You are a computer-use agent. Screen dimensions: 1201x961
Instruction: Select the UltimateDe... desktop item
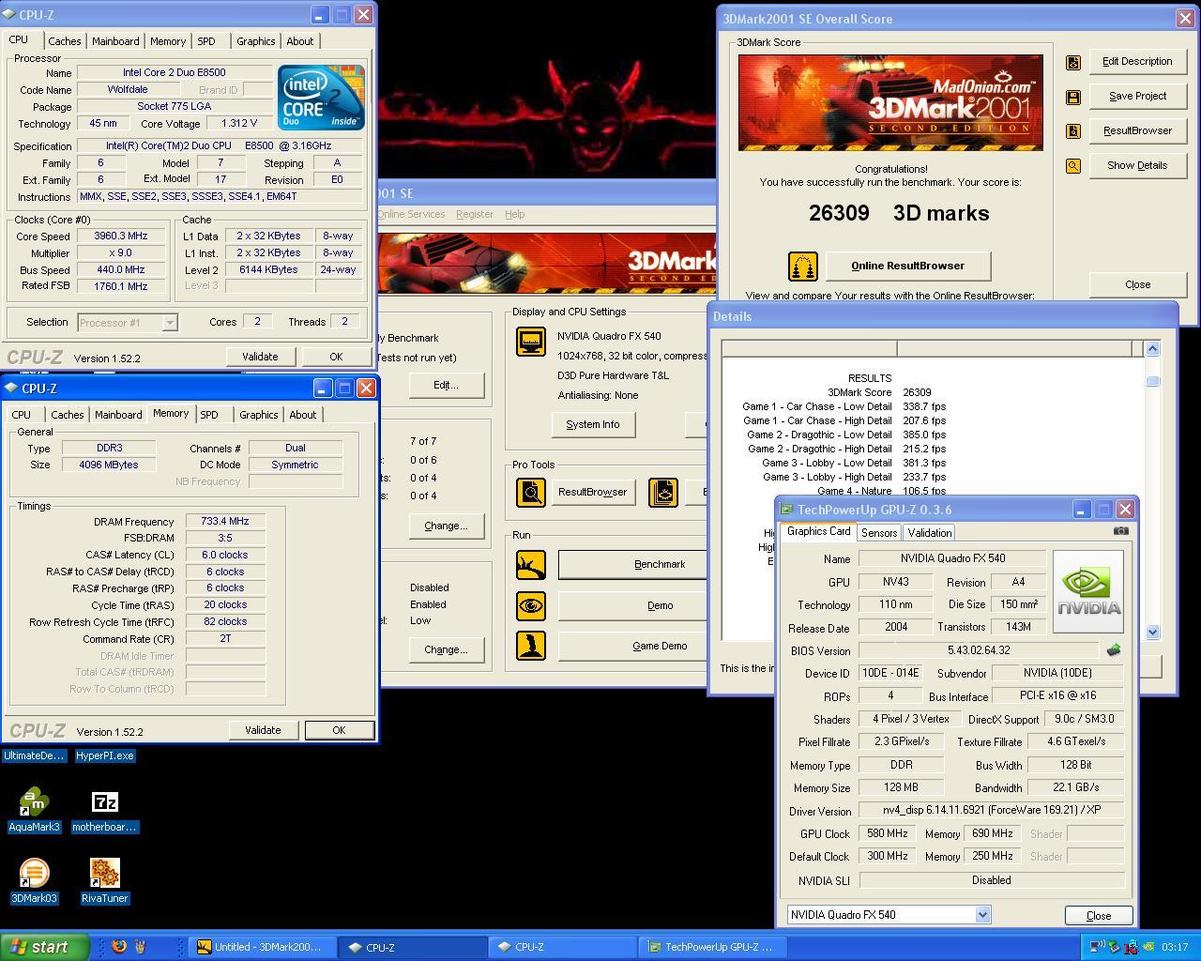pyautogui.click(x=35, y=755)
